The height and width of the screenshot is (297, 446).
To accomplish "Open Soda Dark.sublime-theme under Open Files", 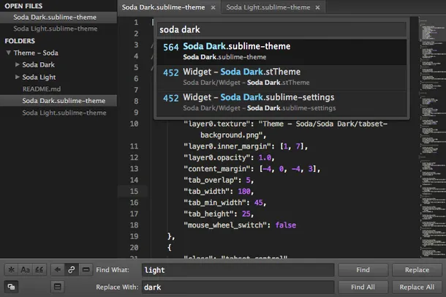I will pos(58,18).
